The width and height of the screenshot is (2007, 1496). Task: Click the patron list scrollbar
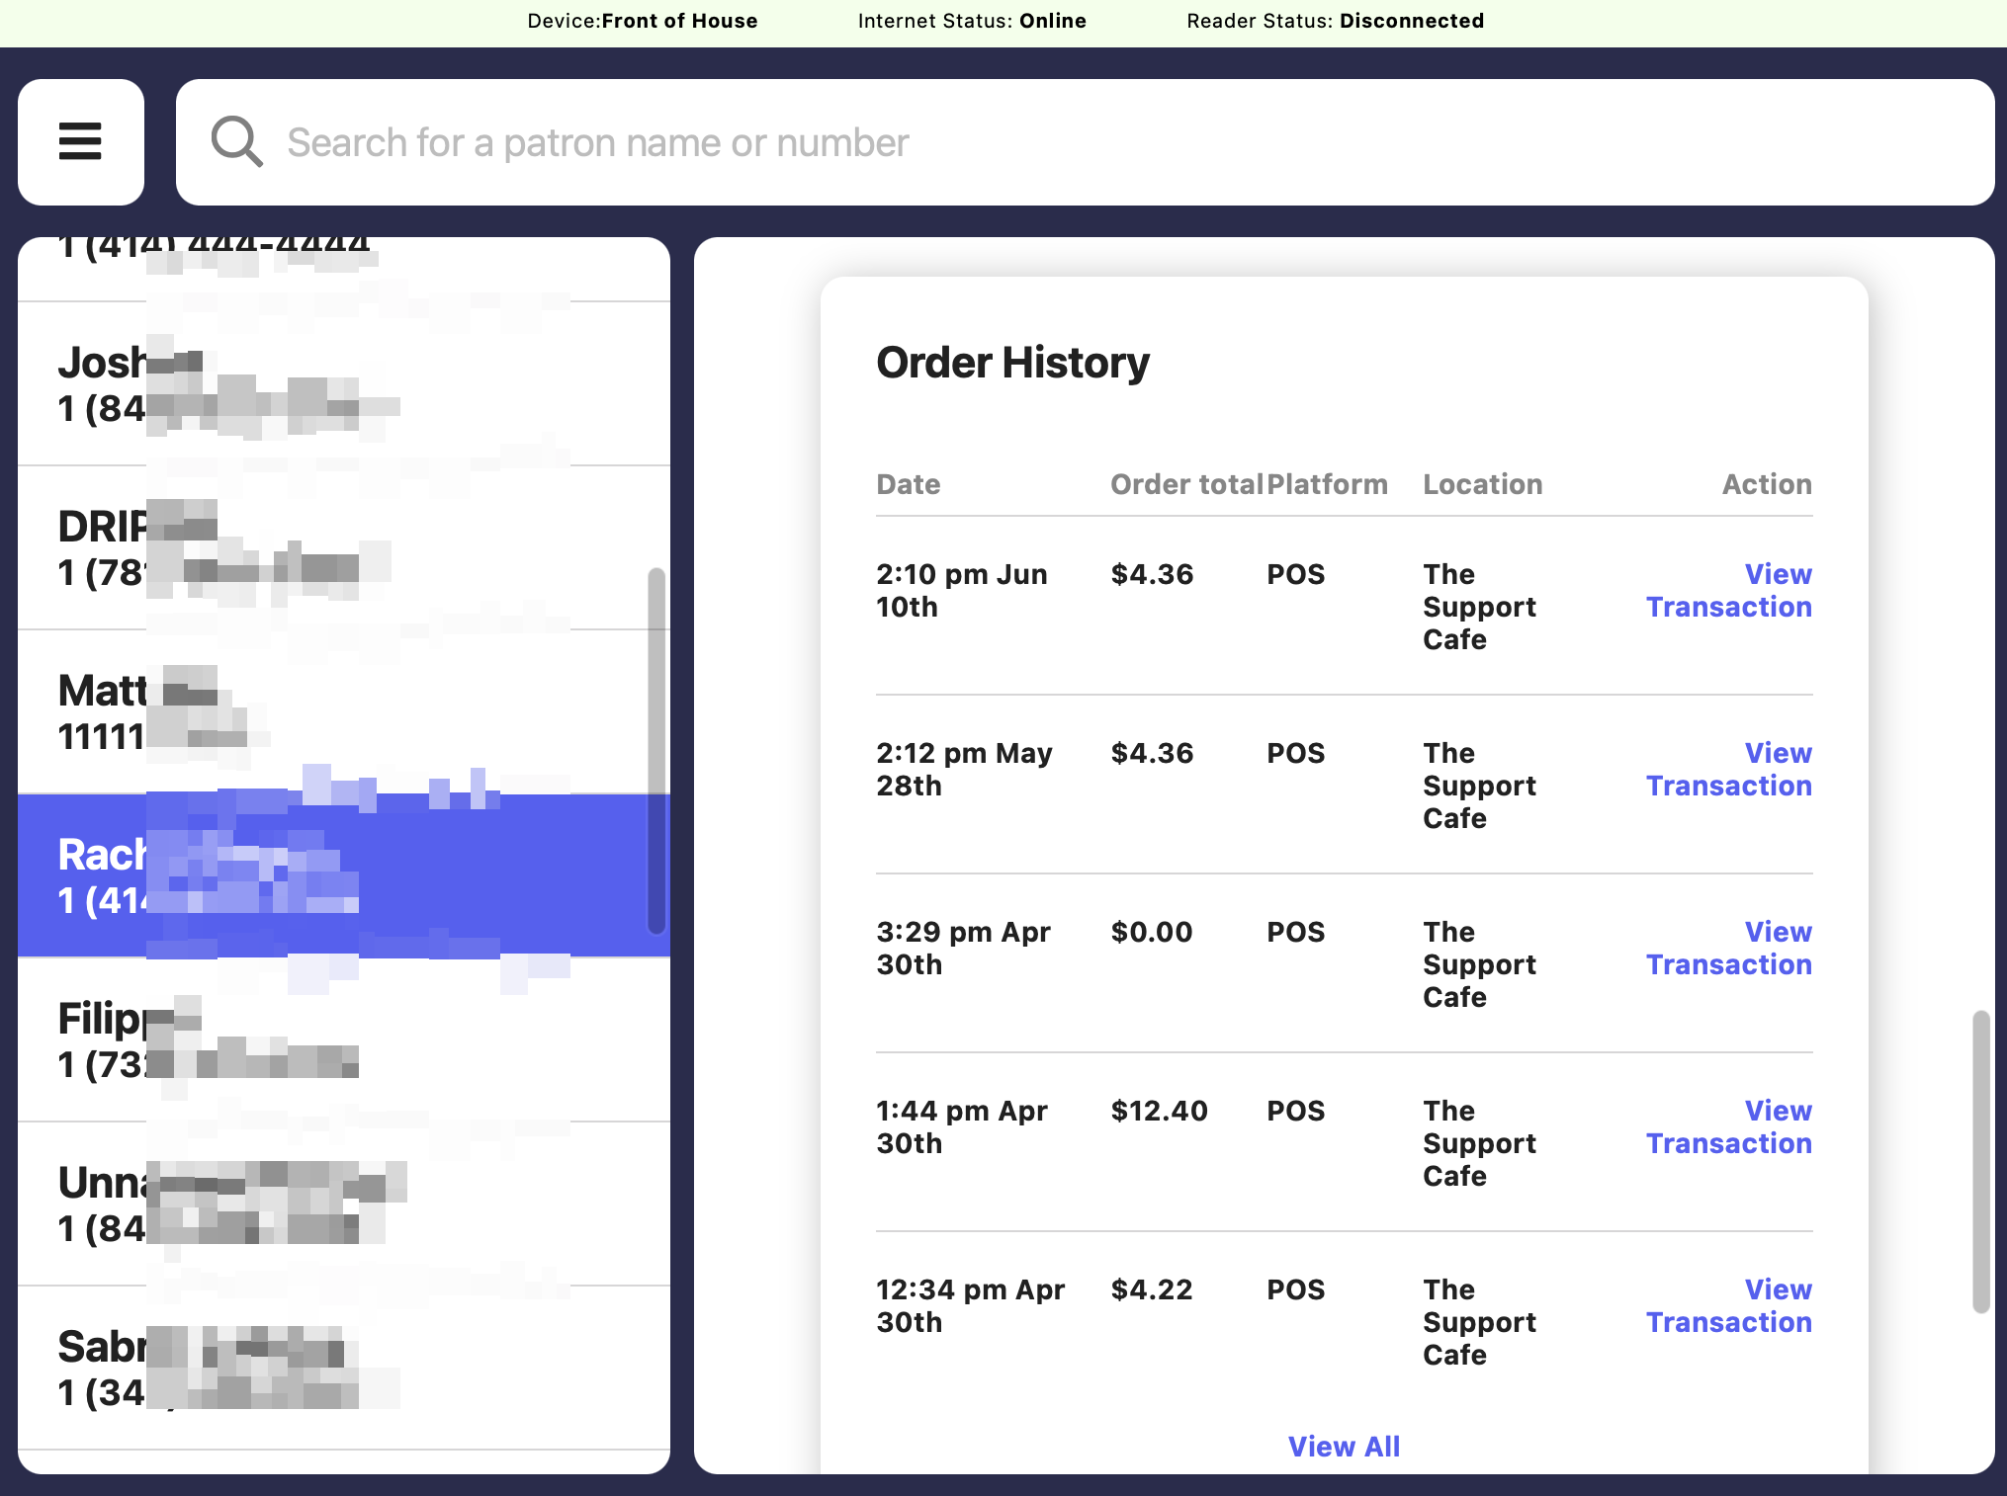tap(656, 751)
